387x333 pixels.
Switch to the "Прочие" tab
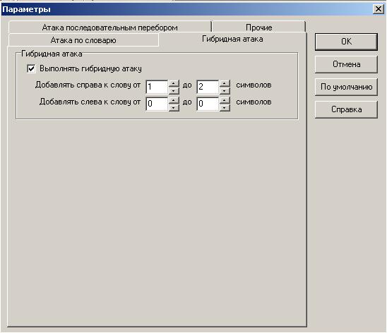[x=258, y=28]
